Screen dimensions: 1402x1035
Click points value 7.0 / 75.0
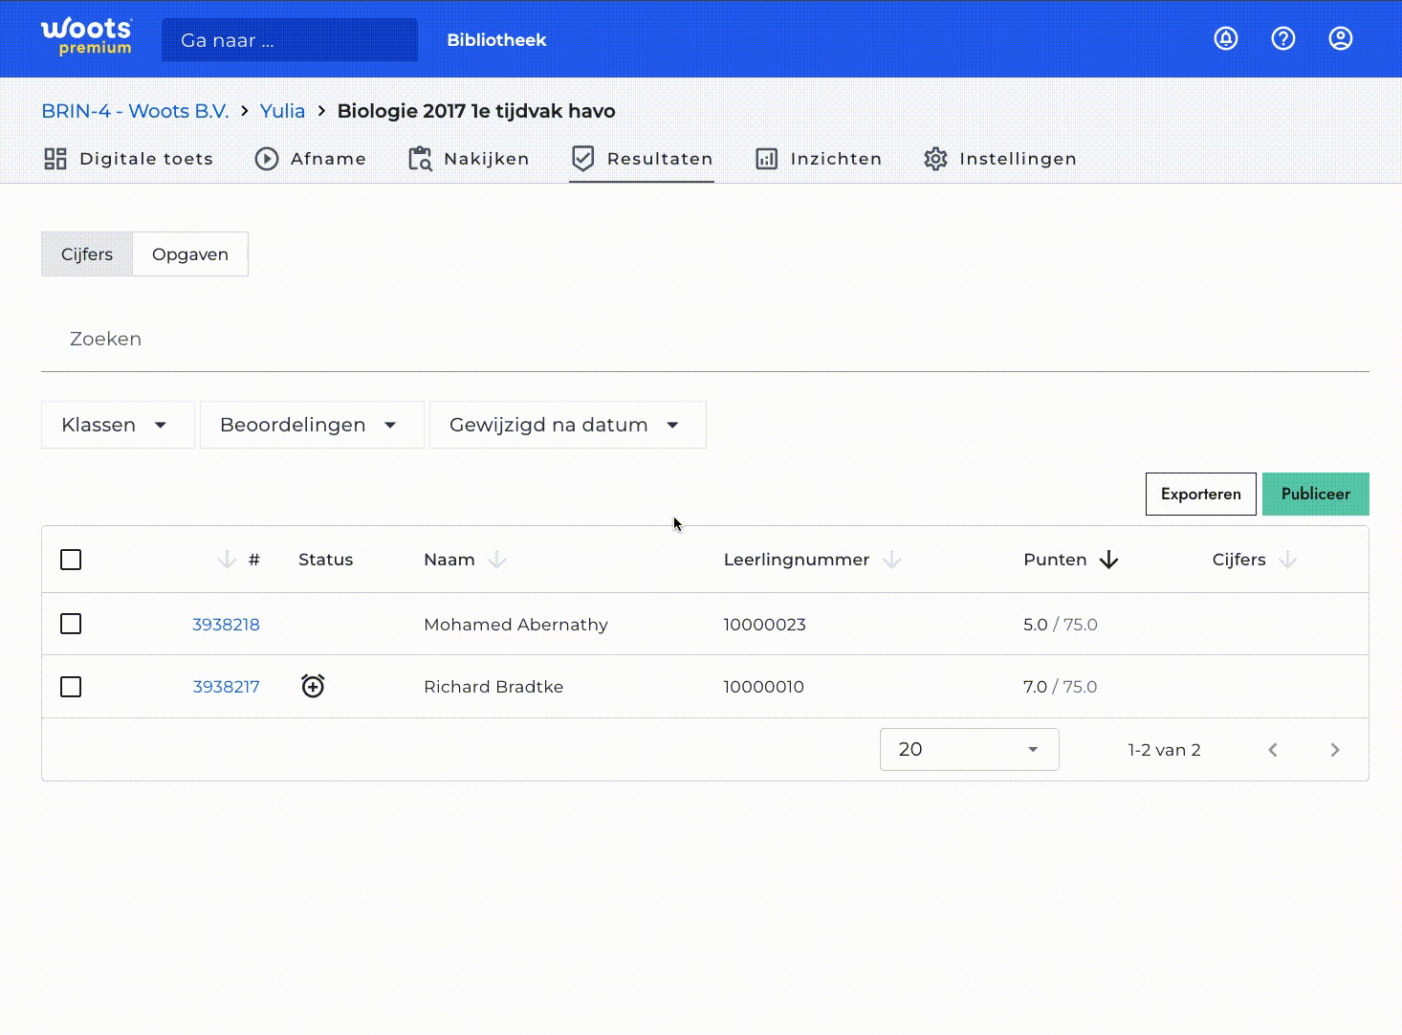[1061, 687]
